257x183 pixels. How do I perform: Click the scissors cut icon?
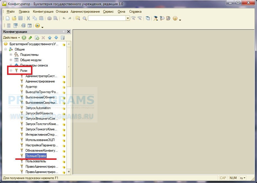(x=28, y=18)
